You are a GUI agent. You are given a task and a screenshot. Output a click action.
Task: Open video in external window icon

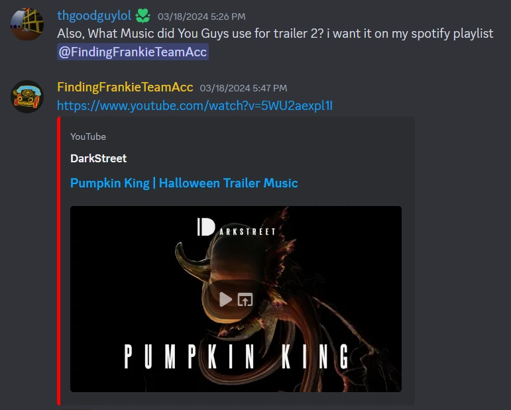[x=245, y=299]
